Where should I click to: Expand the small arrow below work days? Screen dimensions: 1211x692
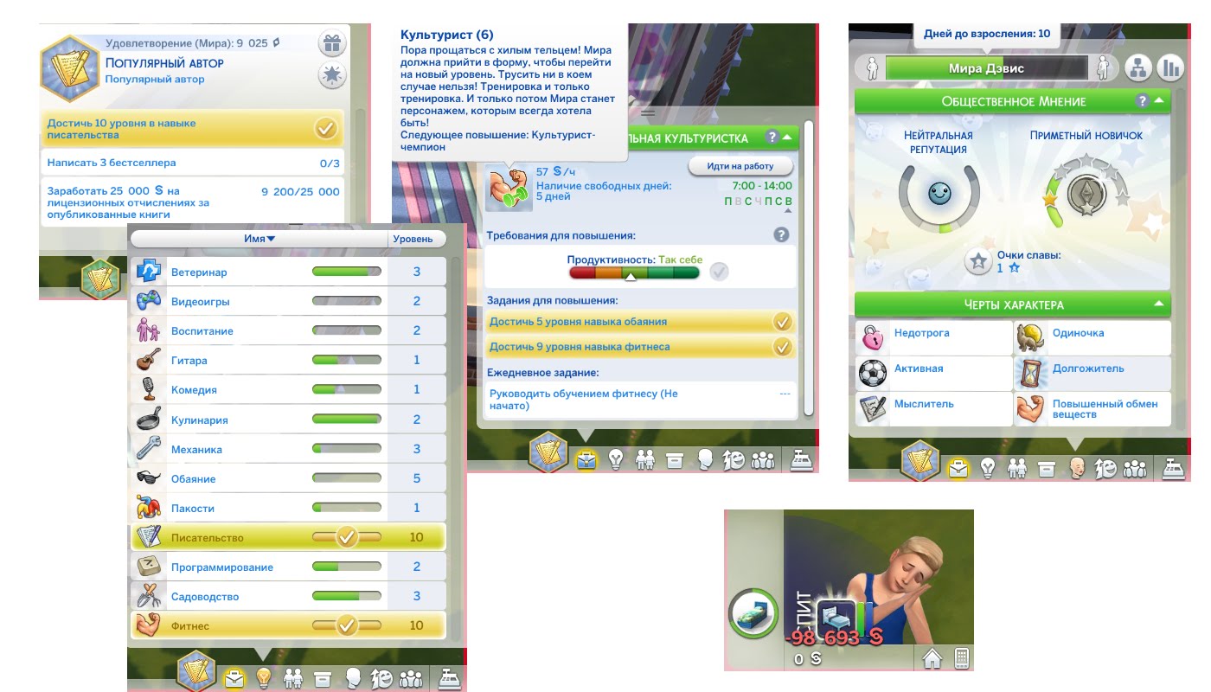(787, 211)
